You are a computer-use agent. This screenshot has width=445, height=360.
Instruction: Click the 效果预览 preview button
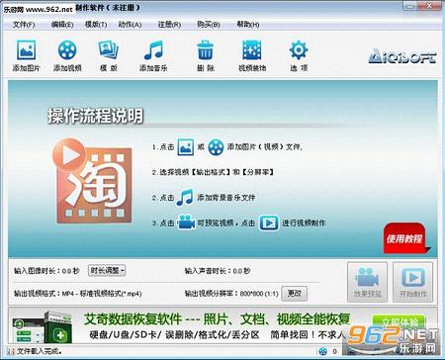coord(367,282)
